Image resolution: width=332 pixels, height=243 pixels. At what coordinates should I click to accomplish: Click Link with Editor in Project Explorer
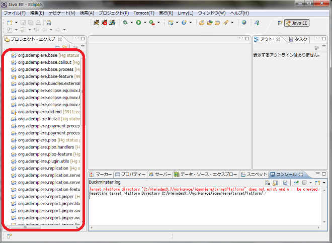pos(64,47)
